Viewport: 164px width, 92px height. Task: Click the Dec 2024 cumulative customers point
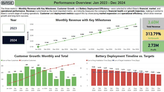tap(74, 64)
